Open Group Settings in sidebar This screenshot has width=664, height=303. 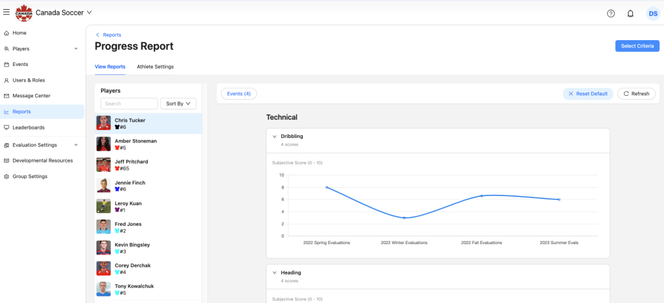[x=30, y=176]
